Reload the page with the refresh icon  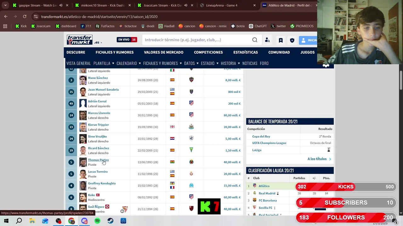[25, 17]
